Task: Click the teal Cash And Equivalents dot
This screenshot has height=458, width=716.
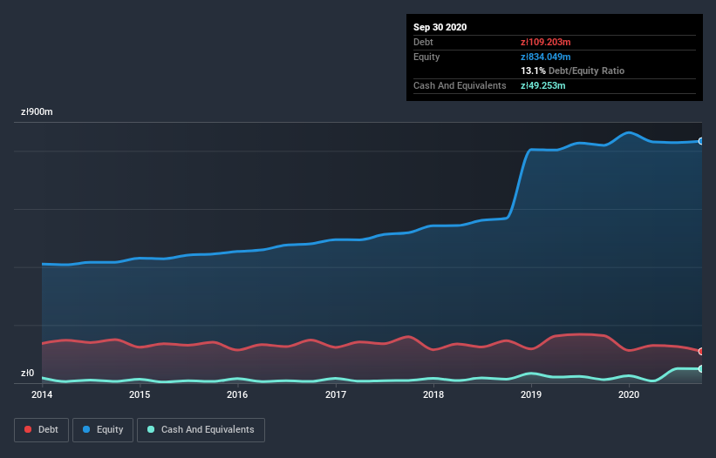Action: click(x=151, y=429)
